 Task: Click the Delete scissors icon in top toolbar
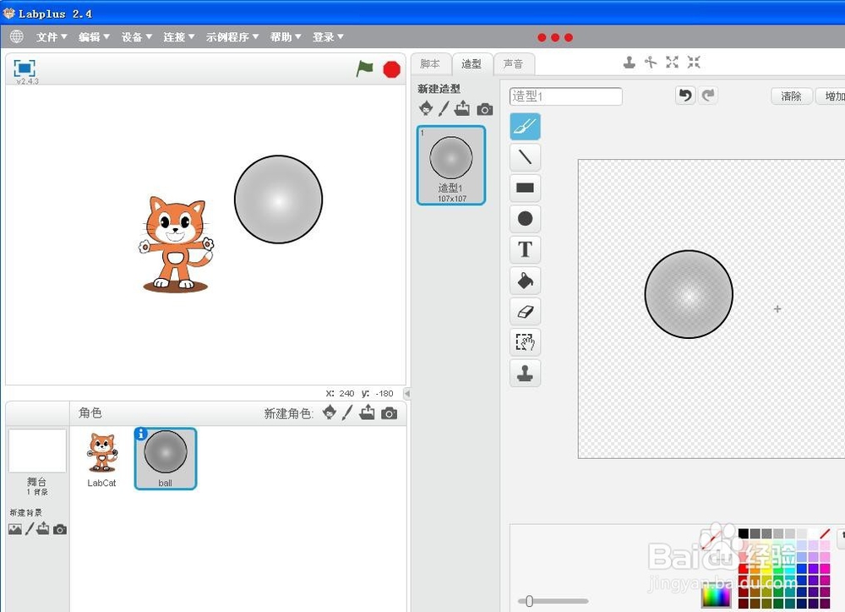click(651, 63)
